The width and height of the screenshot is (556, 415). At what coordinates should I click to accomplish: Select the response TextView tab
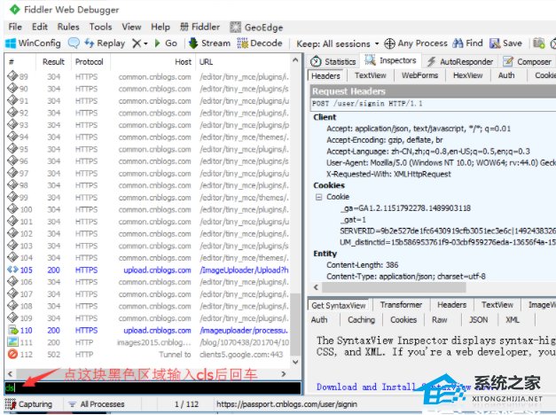tap(497, 305)
